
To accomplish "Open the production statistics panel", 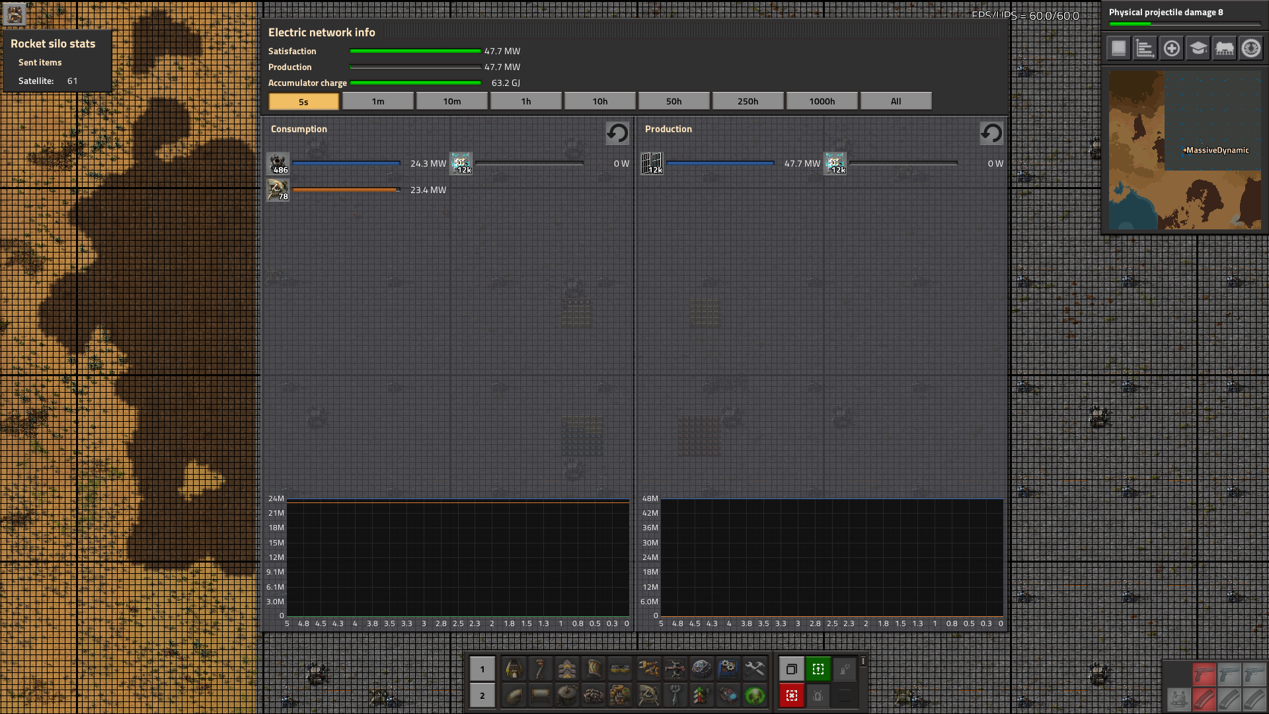I will pyautogui.click(x=1144, y=48).
